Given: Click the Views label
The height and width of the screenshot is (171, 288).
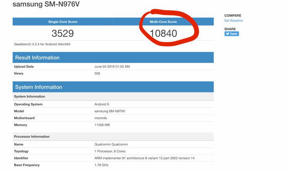Looking at the screenshot, I should (x=18, y=74).
